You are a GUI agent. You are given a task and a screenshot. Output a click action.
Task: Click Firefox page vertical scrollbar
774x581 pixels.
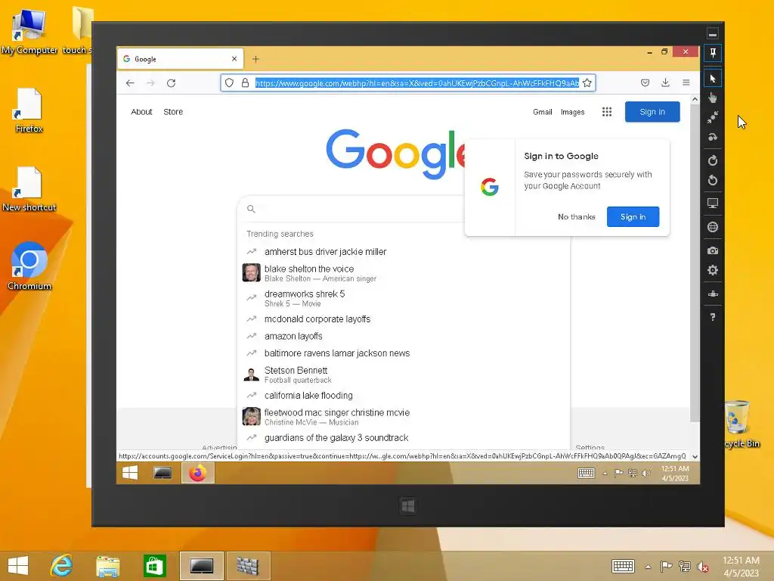[x=695, y=262]
